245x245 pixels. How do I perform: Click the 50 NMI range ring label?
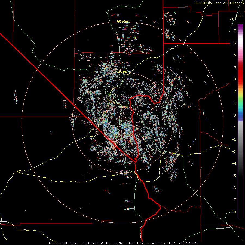122,72
